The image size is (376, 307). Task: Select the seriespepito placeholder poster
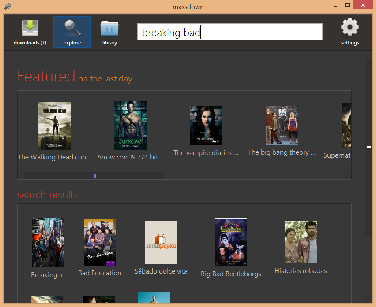[161, 242]
